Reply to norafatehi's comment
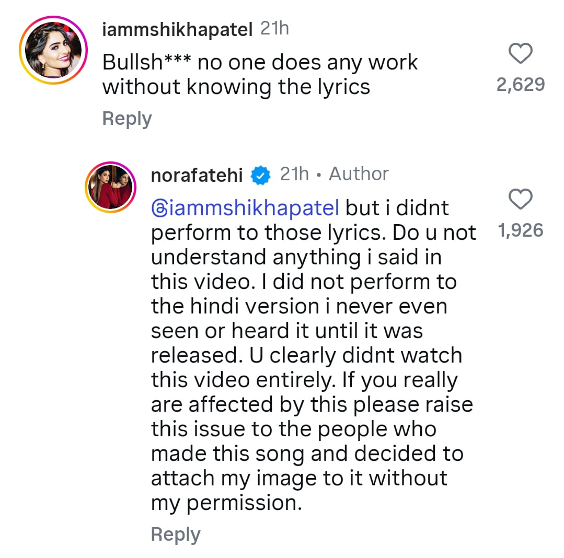Screen dimensions: 564x558 click(176, 534)
